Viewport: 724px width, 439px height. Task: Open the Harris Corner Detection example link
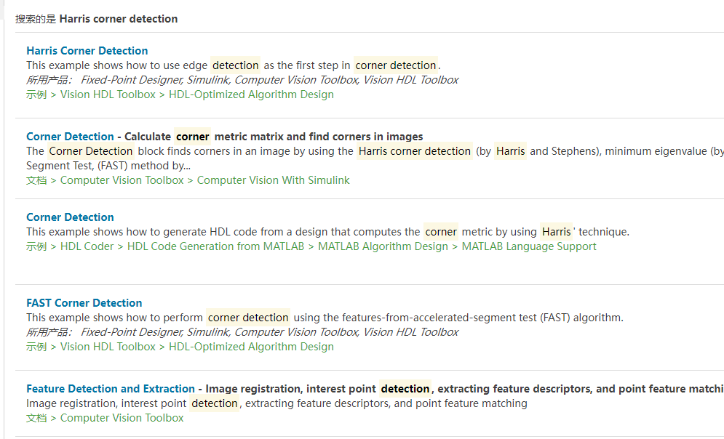pos(87,51)
